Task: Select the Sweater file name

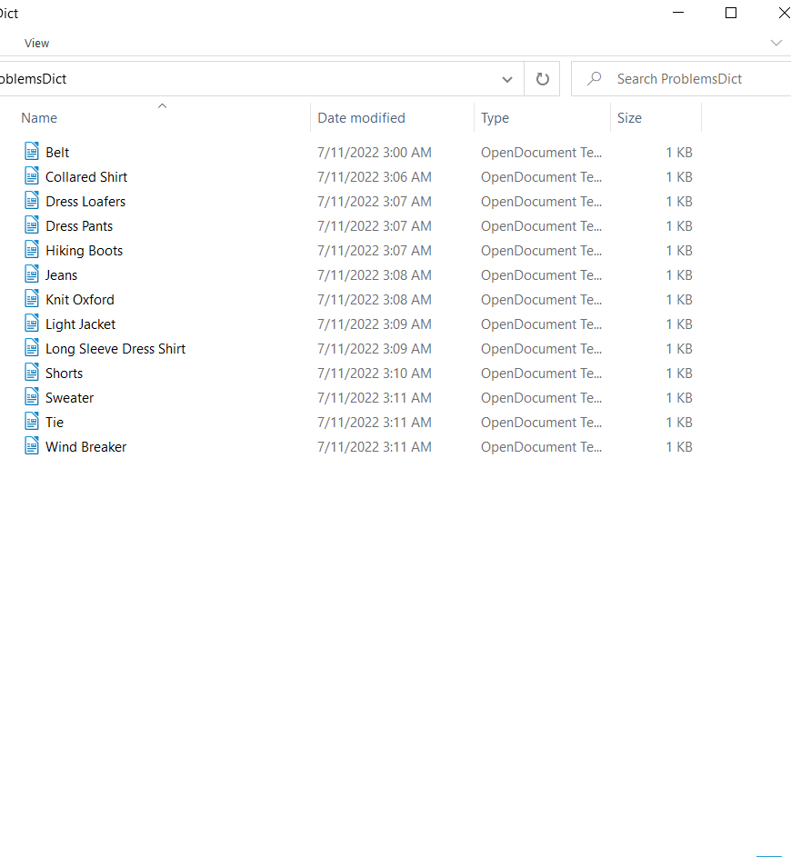Action: (69, 398)
